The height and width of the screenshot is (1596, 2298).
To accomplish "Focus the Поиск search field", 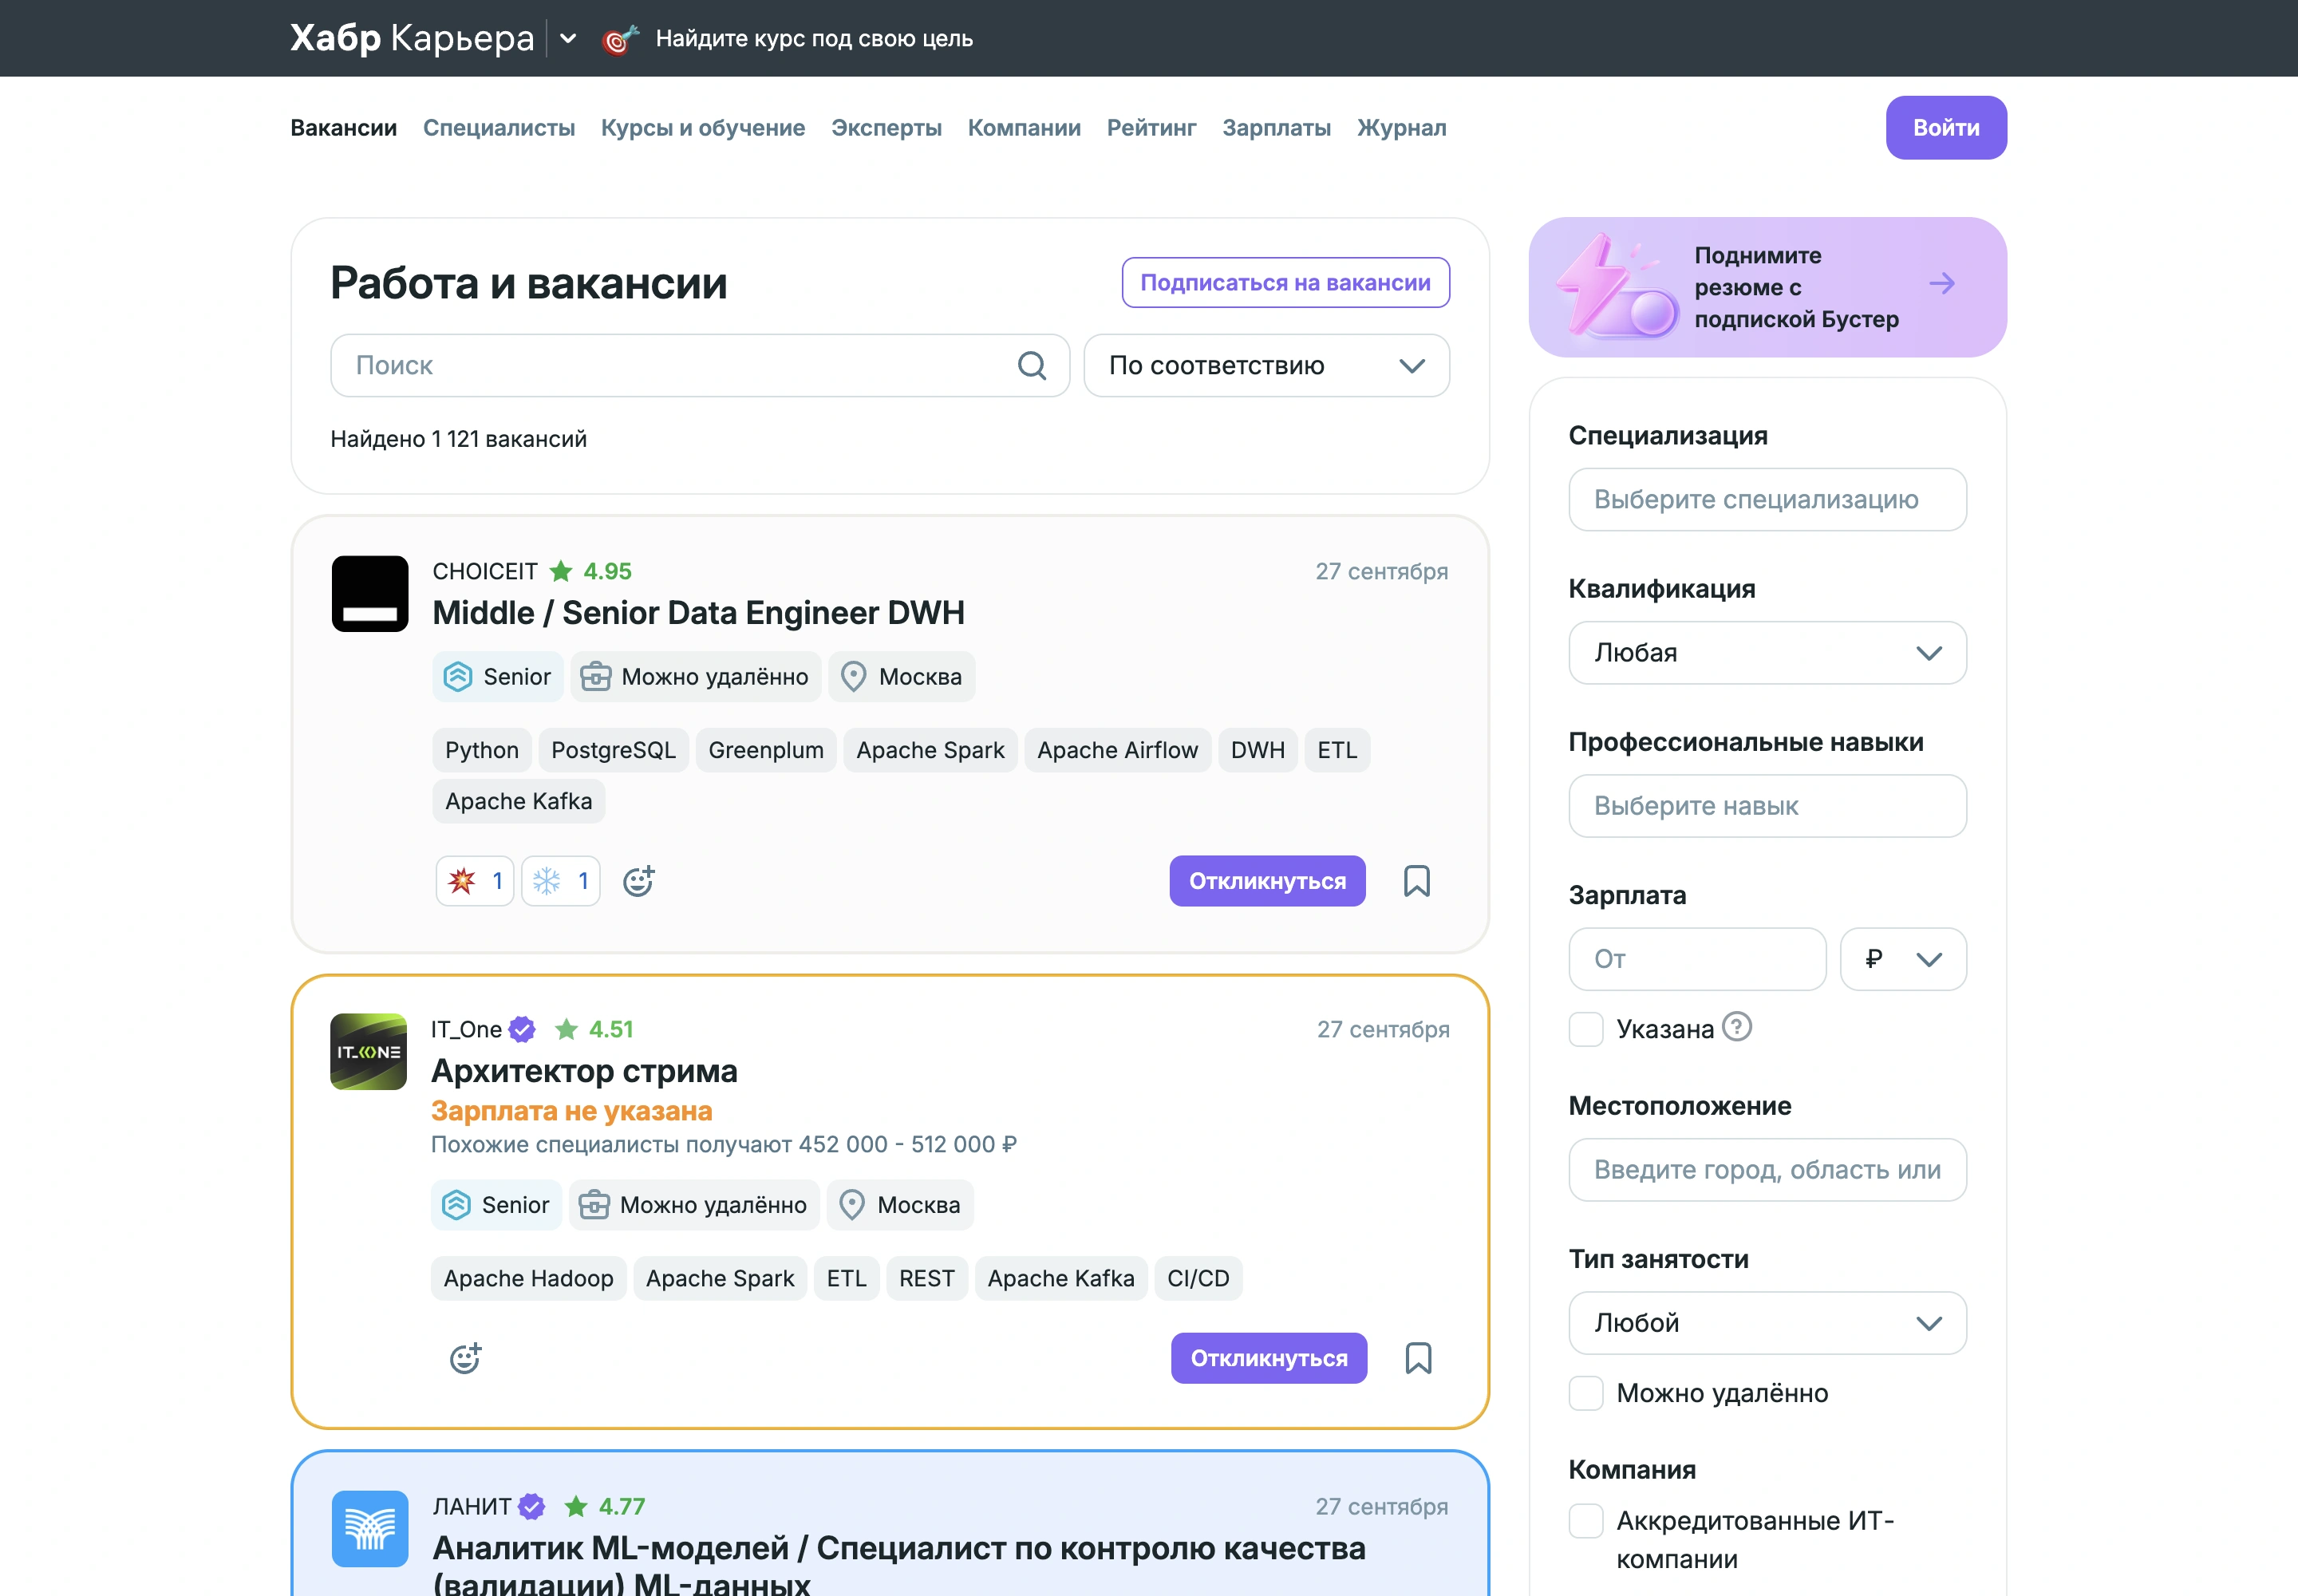I will (x=700, y=366).
